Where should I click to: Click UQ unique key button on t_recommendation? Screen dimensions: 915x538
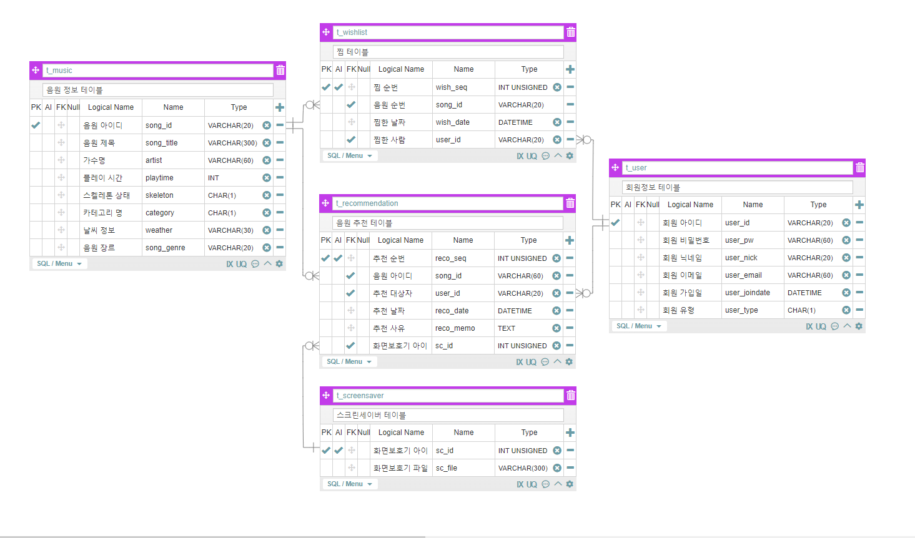point(531,362)
